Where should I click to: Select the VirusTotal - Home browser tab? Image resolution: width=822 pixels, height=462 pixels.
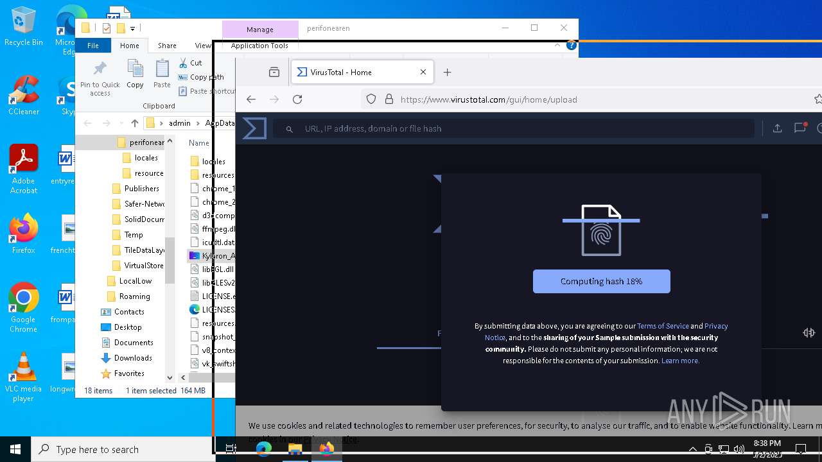[363, 73]
